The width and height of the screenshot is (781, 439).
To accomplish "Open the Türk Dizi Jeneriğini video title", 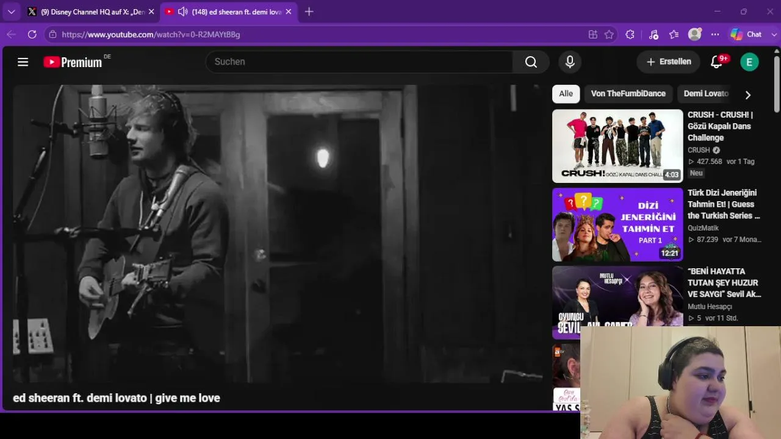I will click(x=724, y=204).
